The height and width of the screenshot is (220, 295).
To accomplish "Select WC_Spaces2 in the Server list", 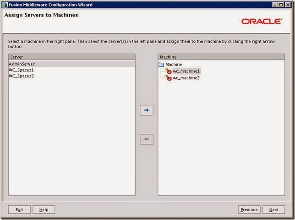I will pyautogui.click(x=71, y=76).
